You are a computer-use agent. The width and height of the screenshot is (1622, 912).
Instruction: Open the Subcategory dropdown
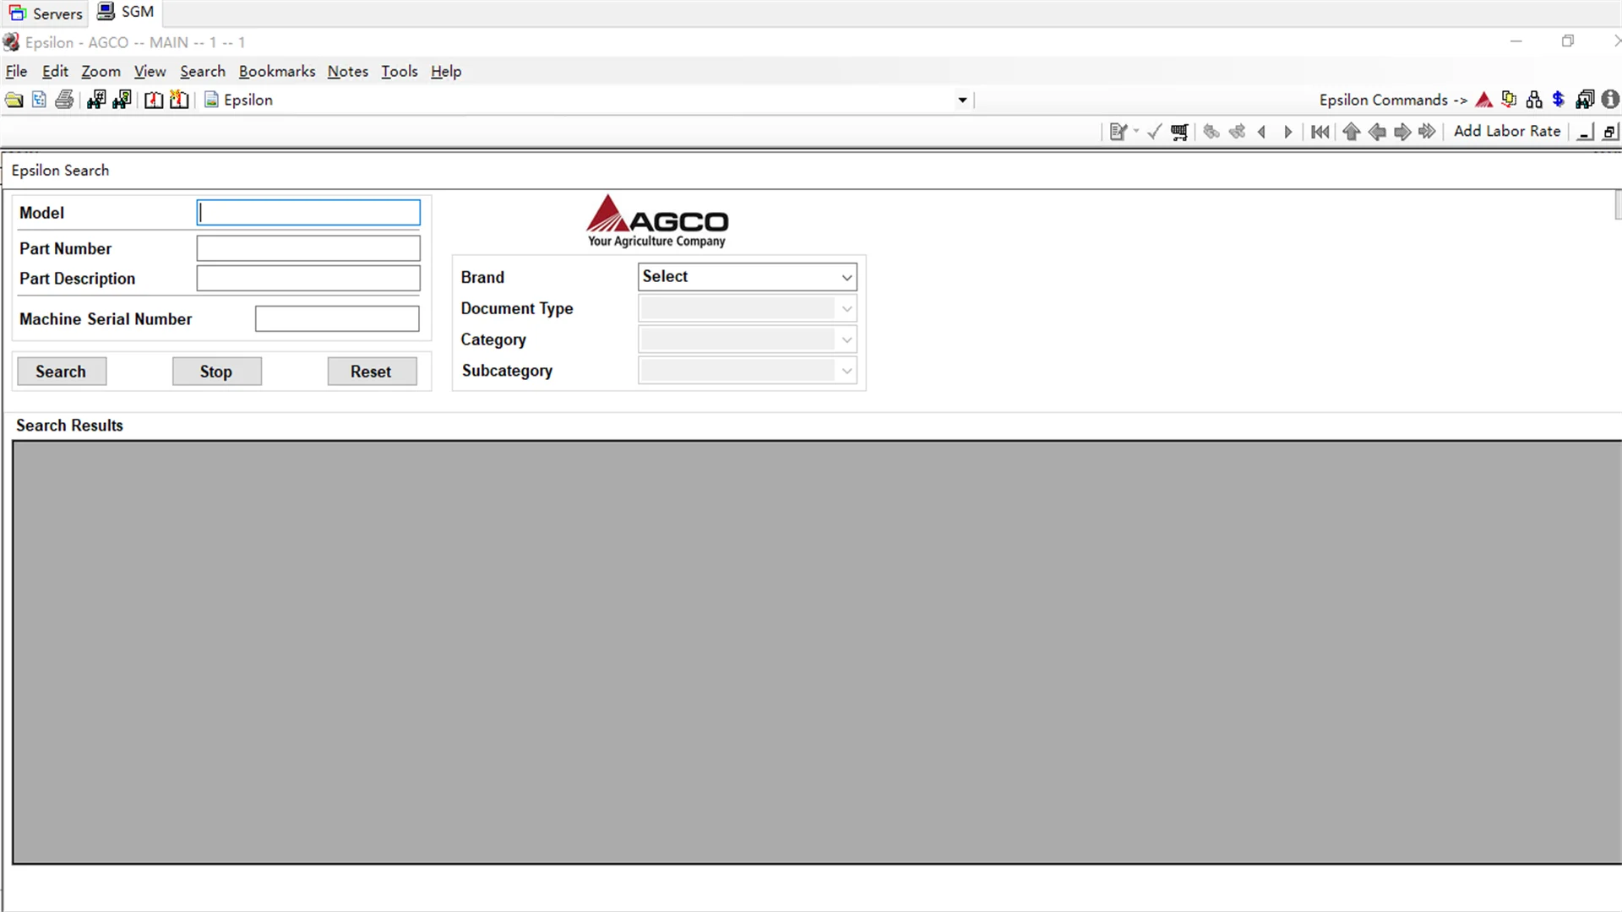(747, 371)
